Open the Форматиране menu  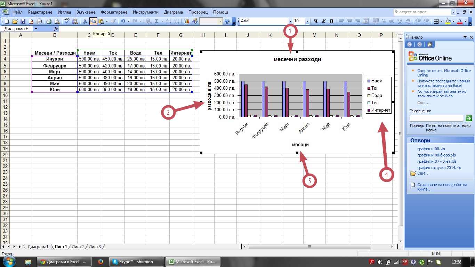[x=114, y=12]
